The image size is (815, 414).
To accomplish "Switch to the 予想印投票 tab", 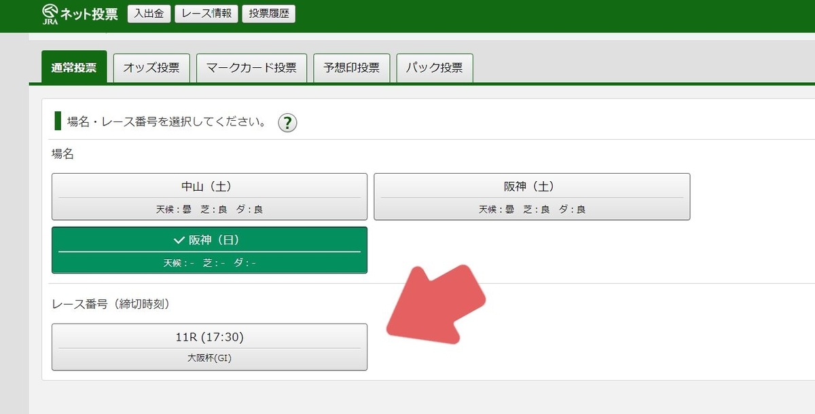I will [x=352, y=68].
